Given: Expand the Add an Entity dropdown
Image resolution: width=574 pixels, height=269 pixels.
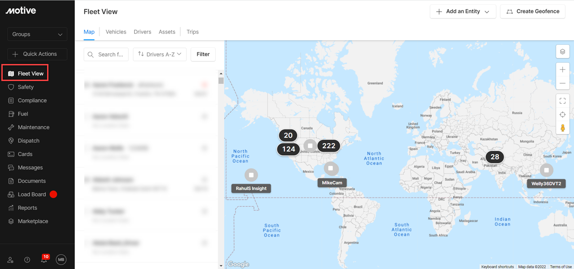Looking at the screenshot, I should click(x=463, y=12).
